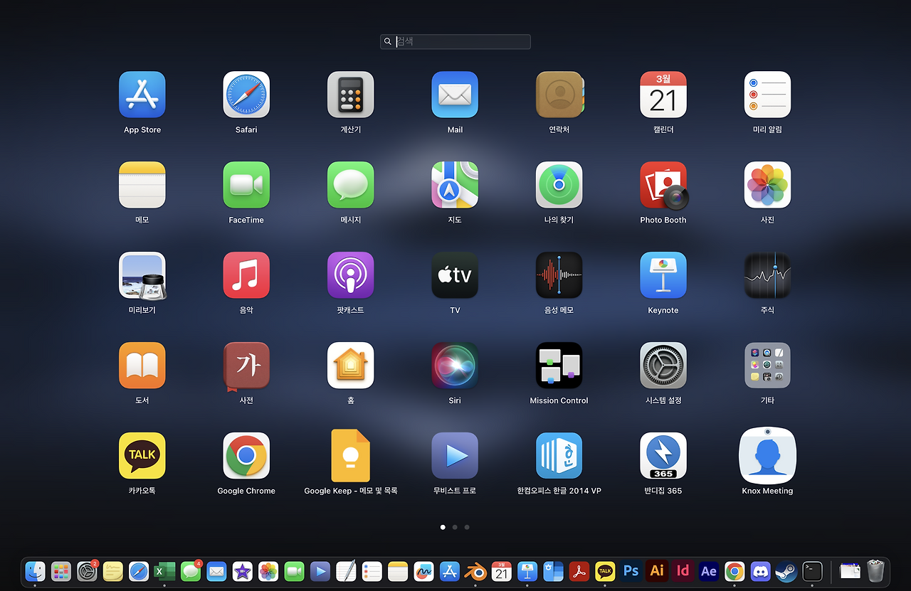Open Knox Meeting
The height and width of the screenshot is (591, 911).
767,456
